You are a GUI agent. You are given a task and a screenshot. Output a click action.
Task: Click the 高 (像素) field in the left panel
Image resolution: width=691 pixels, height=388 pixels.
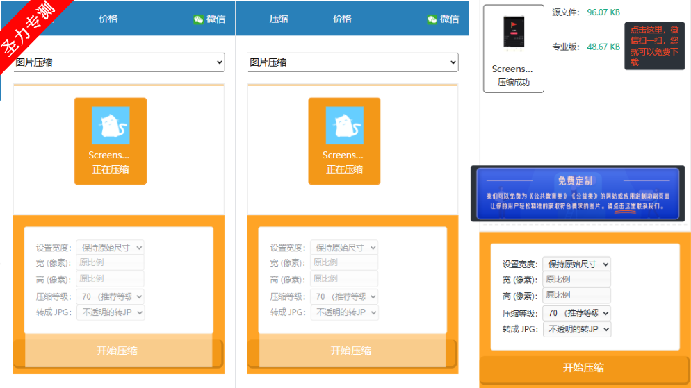110,278
